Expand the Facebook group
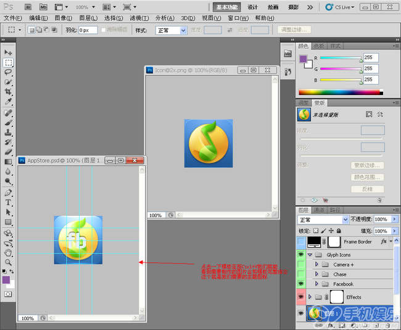Viewport: 401px width, 330px height. point(316,284)
